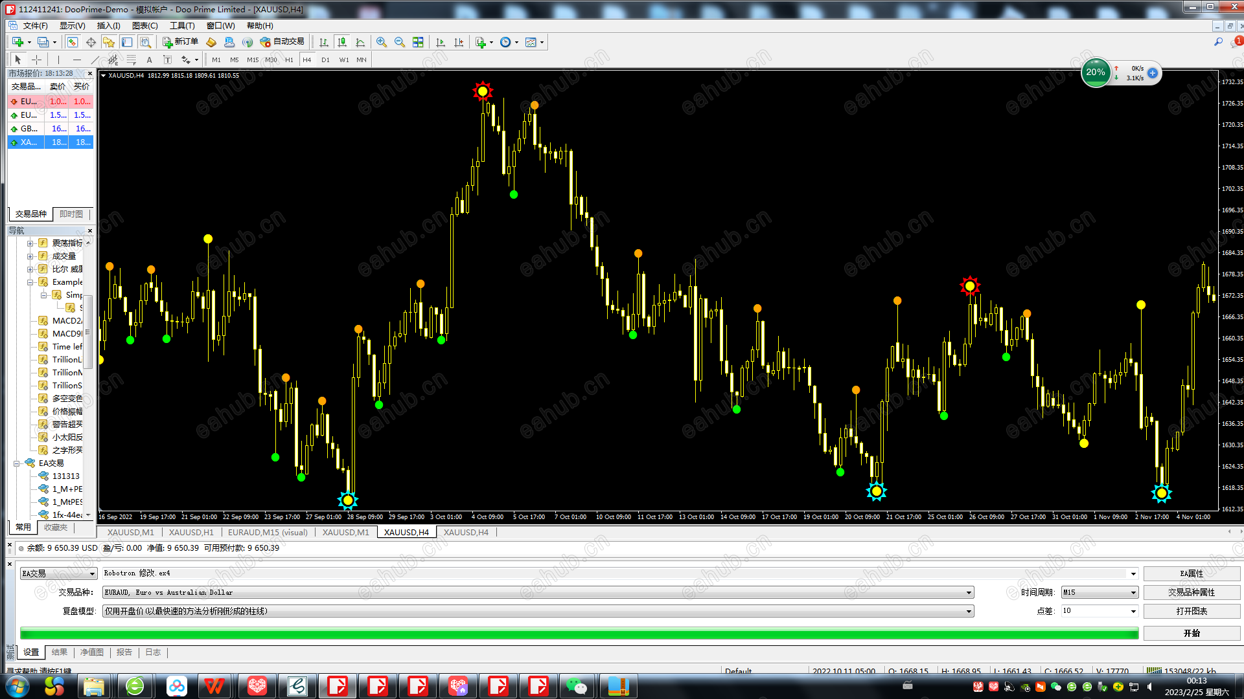Switch to the EURAUD,M15 (visual) chart tab
The image size is (1244, 699).
click(x=268, y=533)
